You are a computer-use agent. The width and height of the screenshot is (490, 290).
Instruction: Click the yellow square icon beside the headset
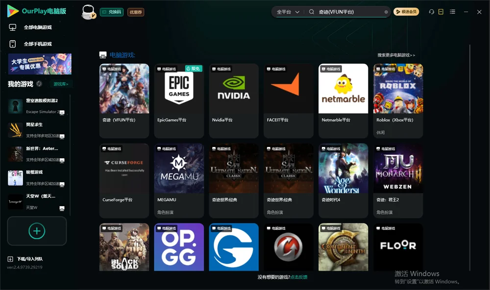(x=441, y=12)
